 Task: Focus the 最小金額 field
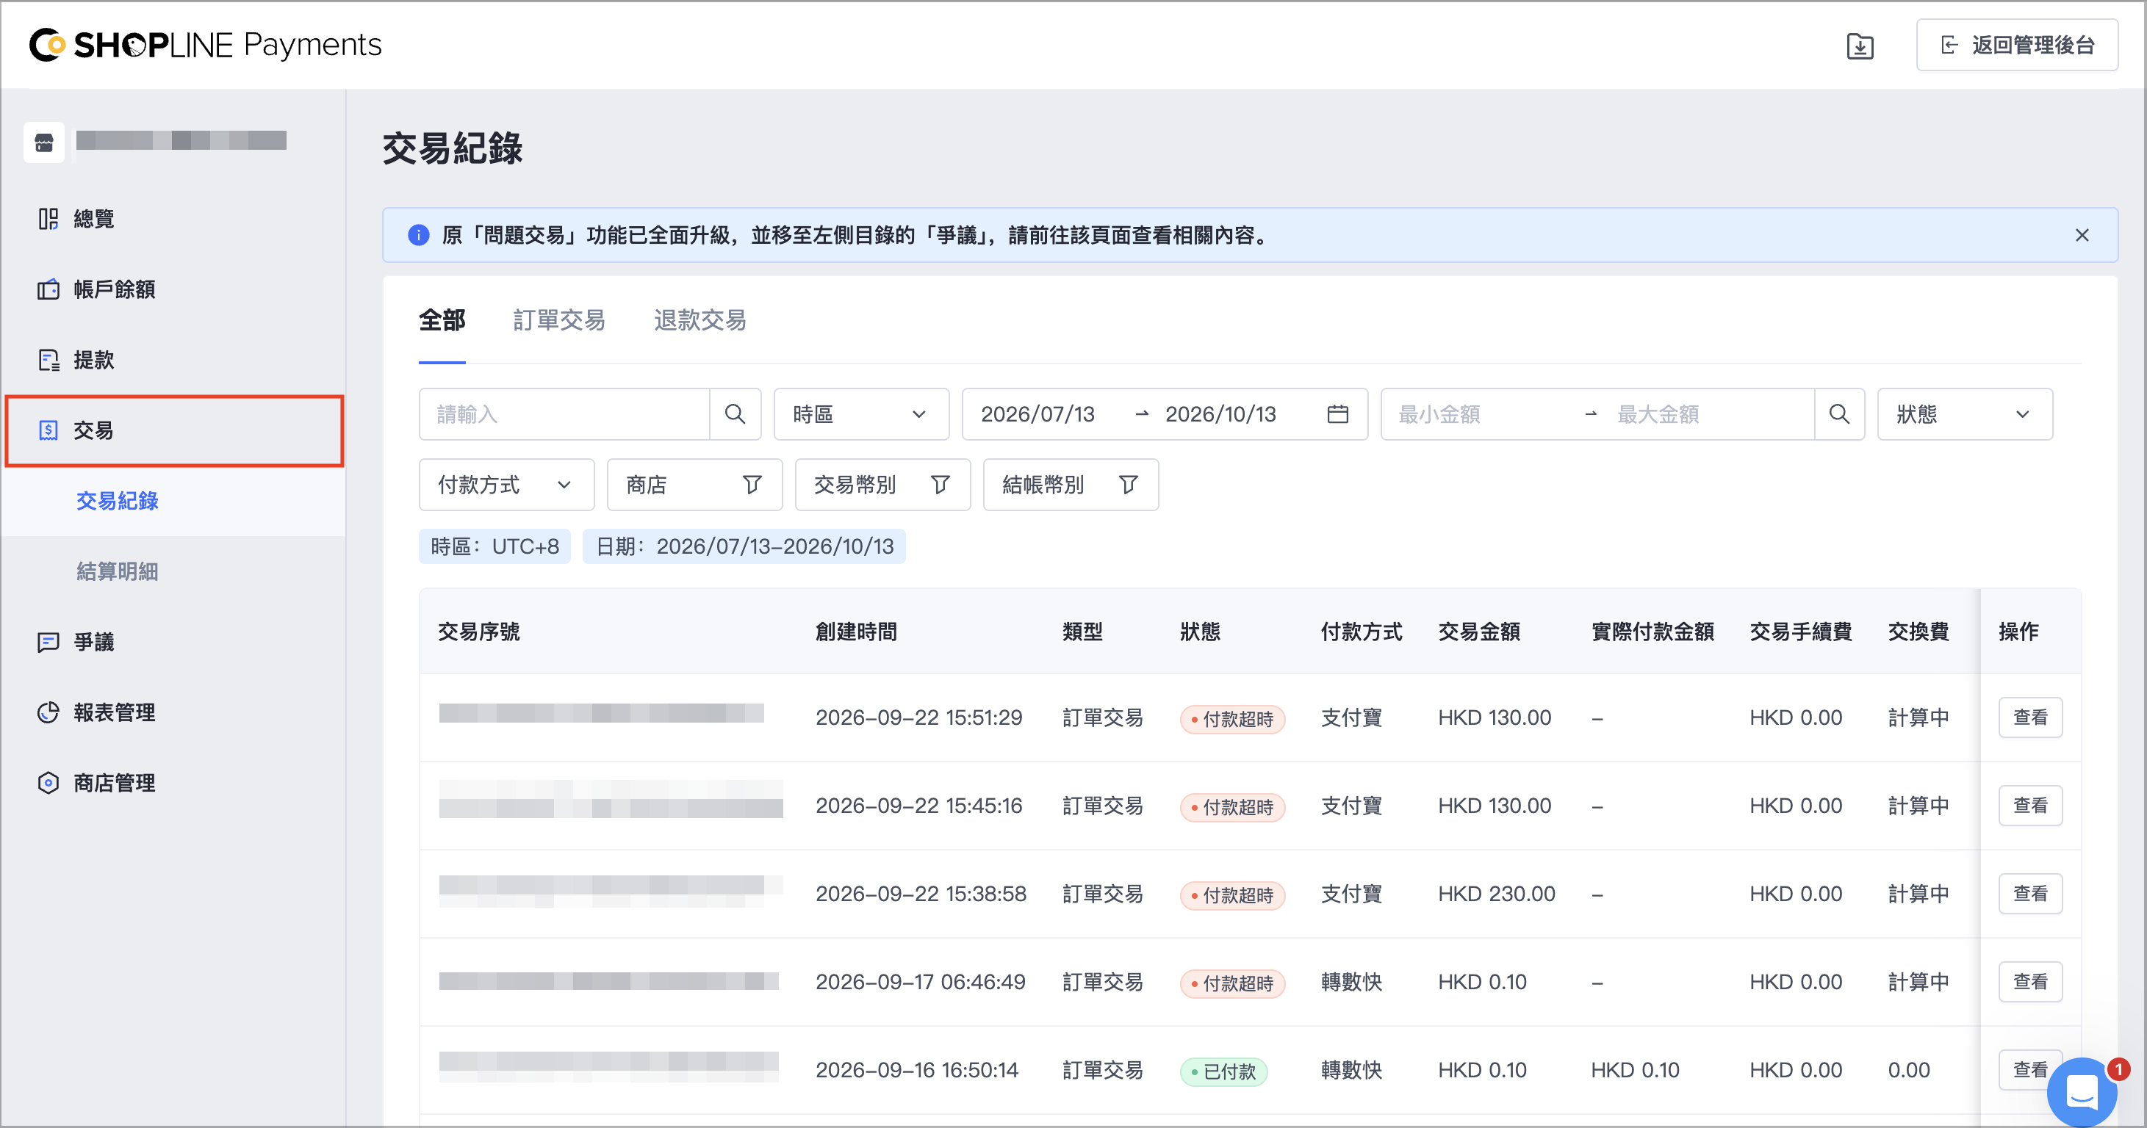tap(1482, 414)
